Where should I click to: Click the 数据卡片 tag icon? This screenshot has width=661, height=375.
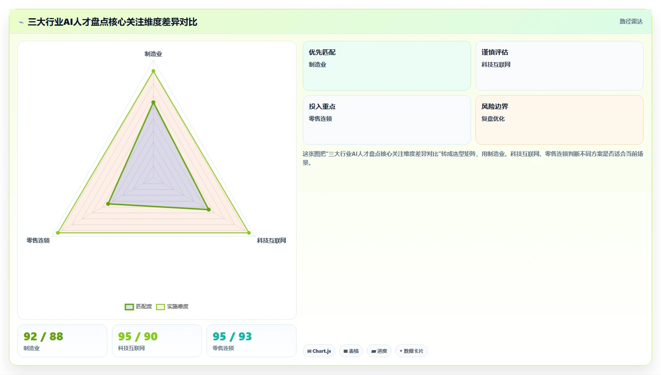(401, 351)
